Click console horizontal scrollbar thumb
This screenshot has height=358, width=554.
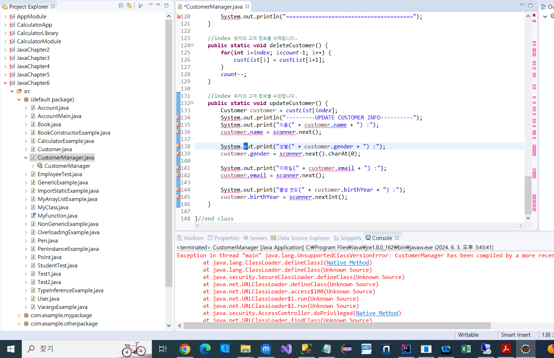(x=337, y=326)
